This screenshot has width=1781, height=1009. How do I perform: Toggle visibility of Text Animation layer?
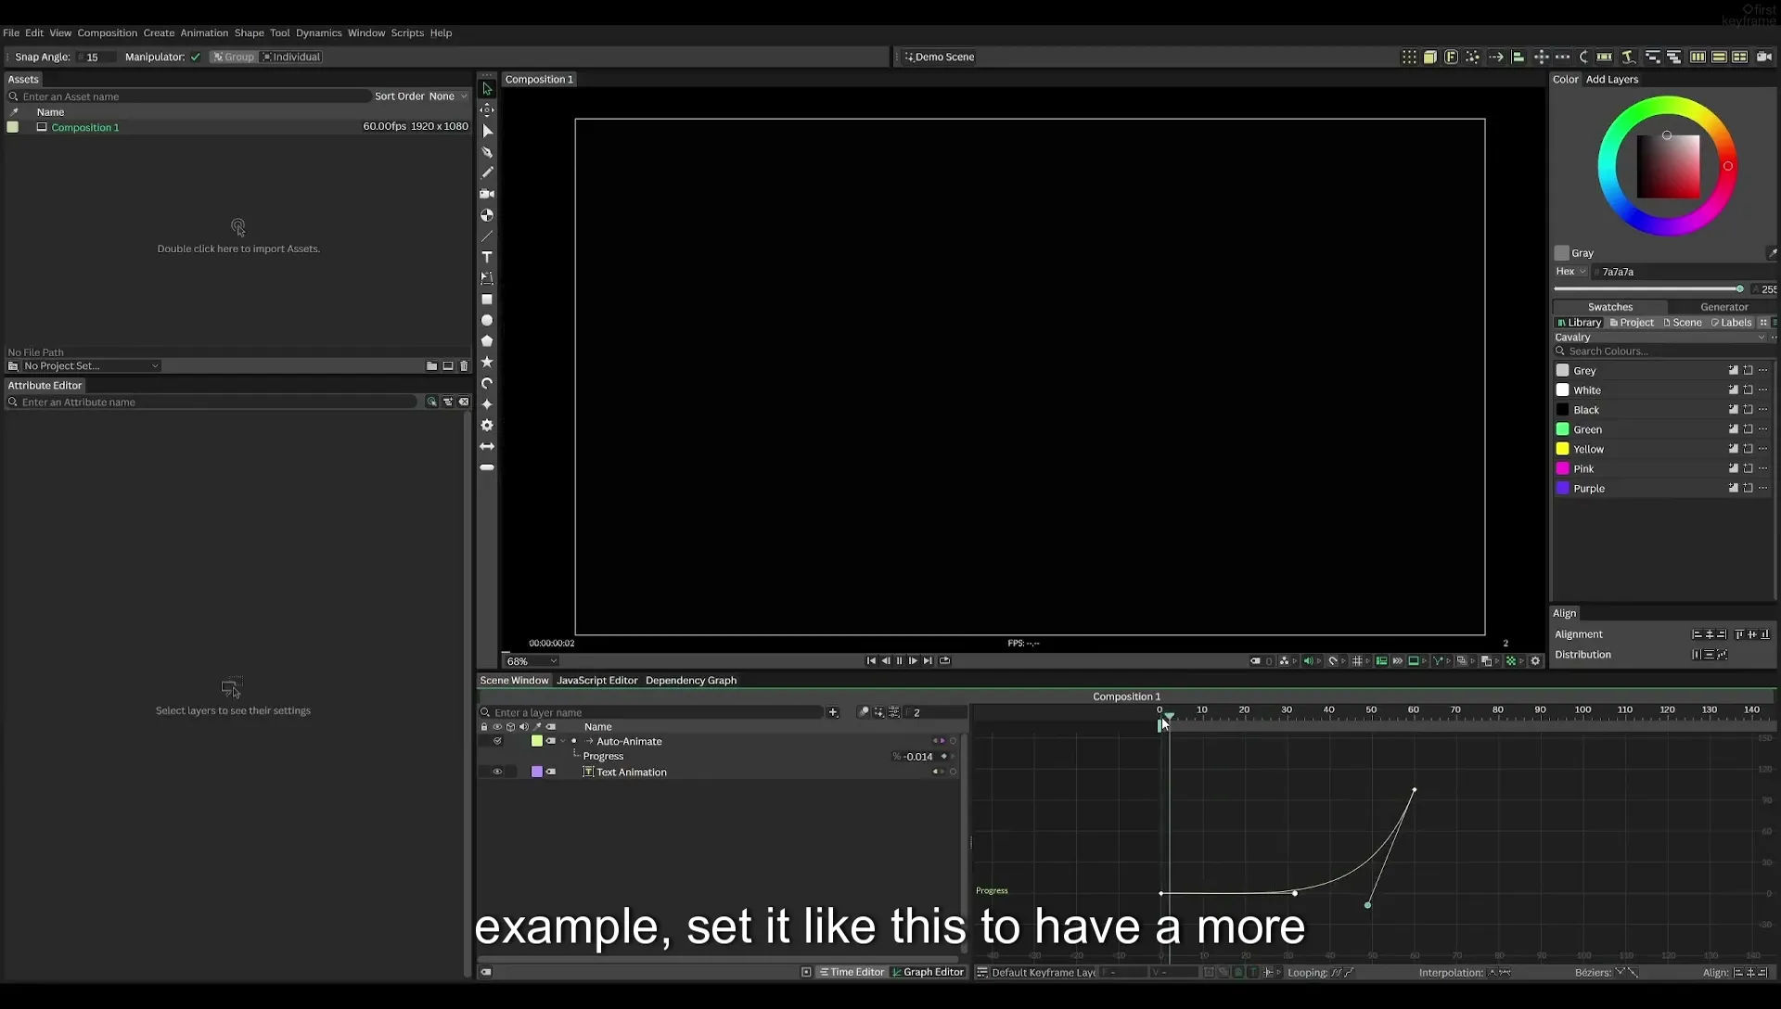click(497, 772)
